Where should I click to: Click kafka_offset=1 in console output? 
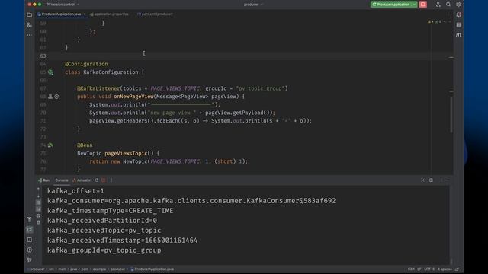[x=75, y=191]
